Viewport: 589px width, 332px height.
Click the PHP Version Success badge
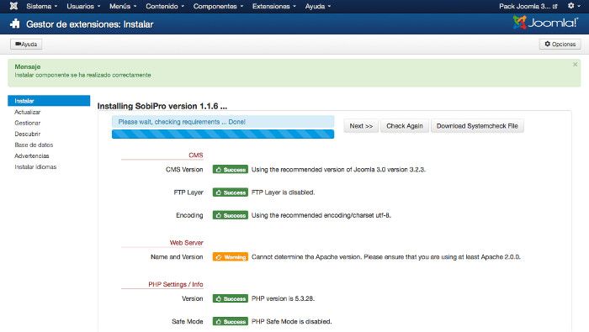[x=231, y=298]
